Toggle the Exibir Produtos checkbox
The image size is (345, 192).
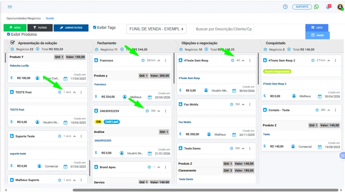[8, 34]
